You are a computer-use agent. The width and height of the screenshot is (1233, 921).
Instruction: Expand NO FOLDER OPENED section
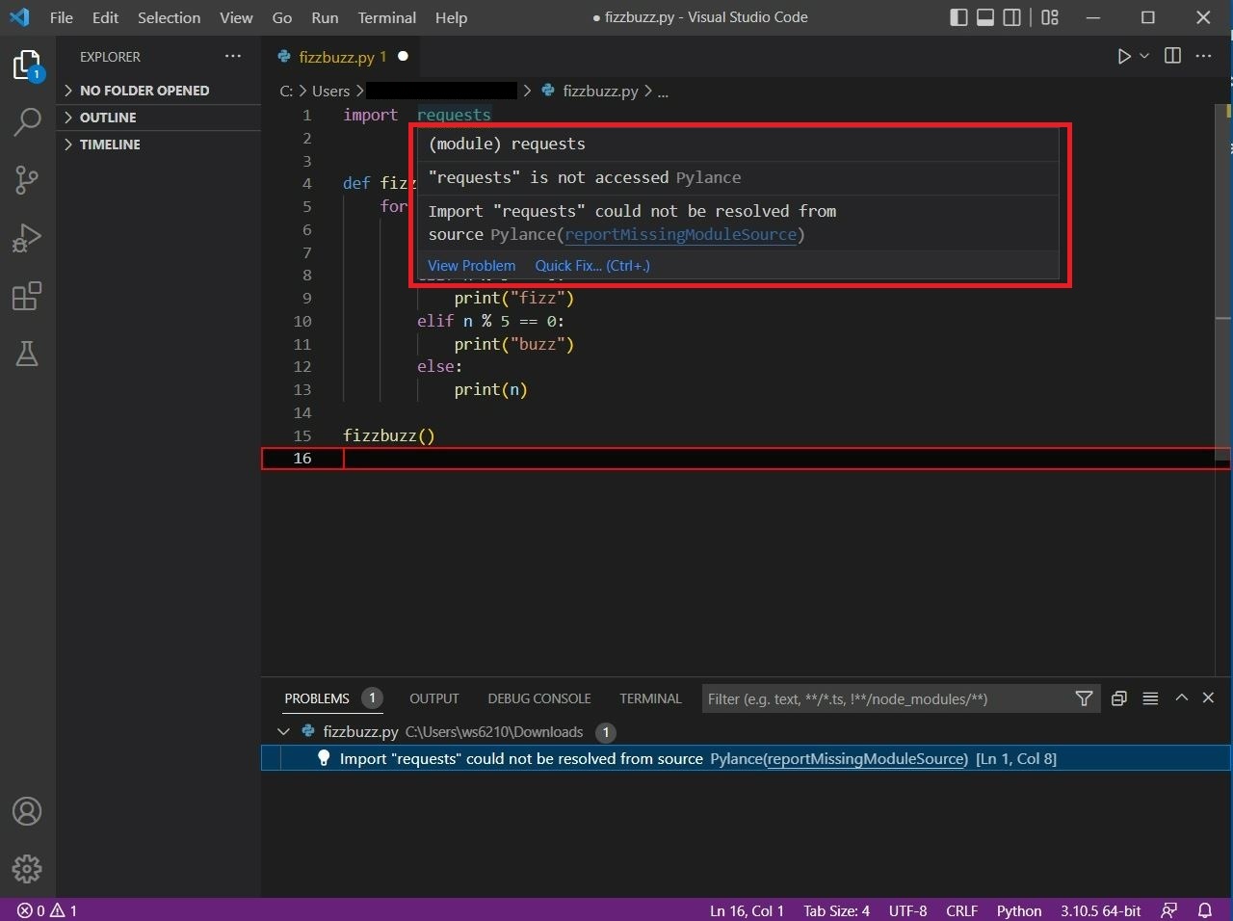pos(158,91)
